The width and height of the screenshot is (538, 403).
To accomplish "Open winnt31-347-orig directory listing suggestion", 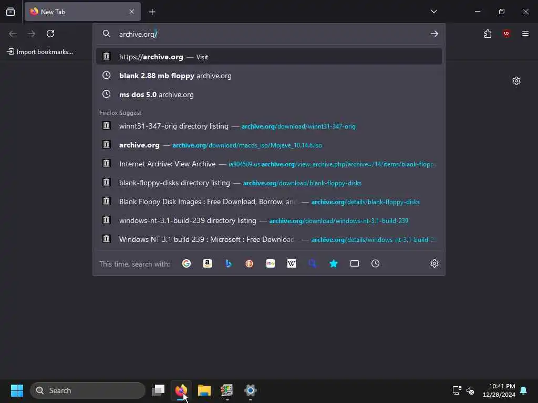I will (x=269, y=126).
